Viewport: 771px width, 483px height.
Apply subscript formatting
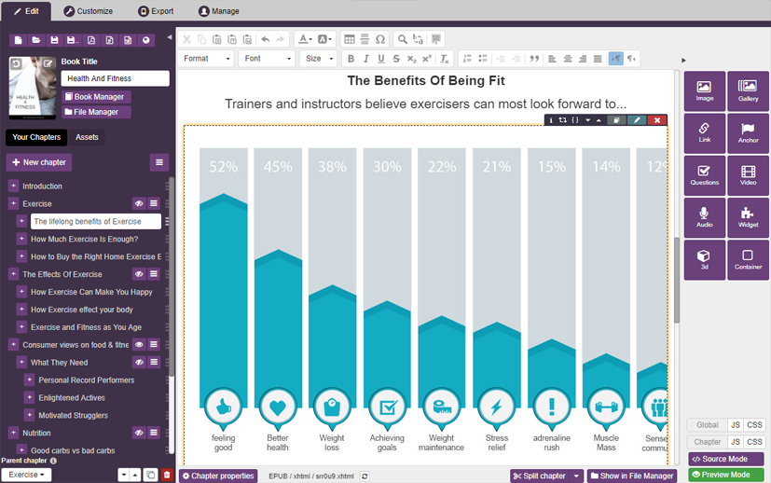coord(411,59)
